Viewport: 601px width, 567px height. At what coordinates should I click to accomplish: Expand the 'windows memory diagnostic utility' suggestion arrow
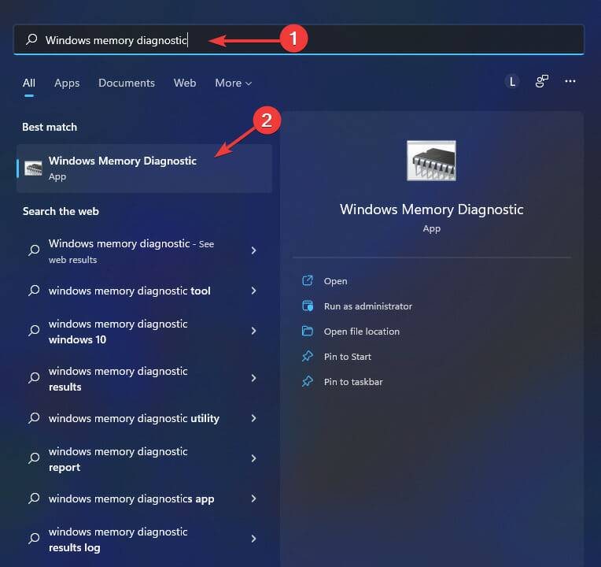pos(253,418)
